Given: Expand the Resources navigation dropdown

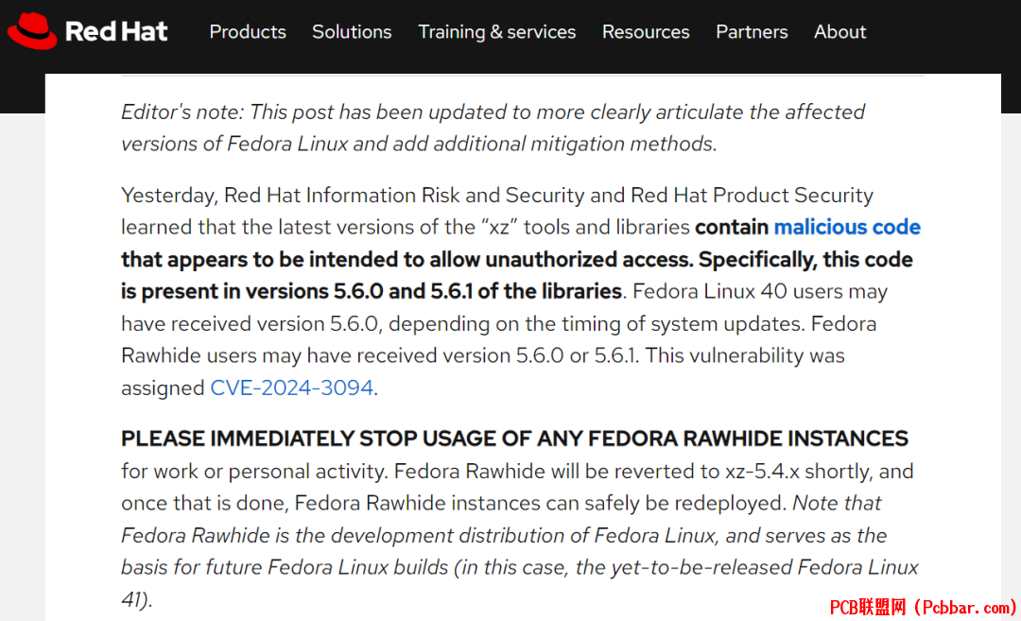Looking at the screenshot, I should pos(646,31).
